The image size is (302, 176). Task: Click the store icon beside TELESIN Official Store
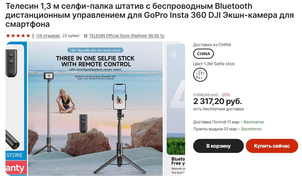(x=86, y=36)
